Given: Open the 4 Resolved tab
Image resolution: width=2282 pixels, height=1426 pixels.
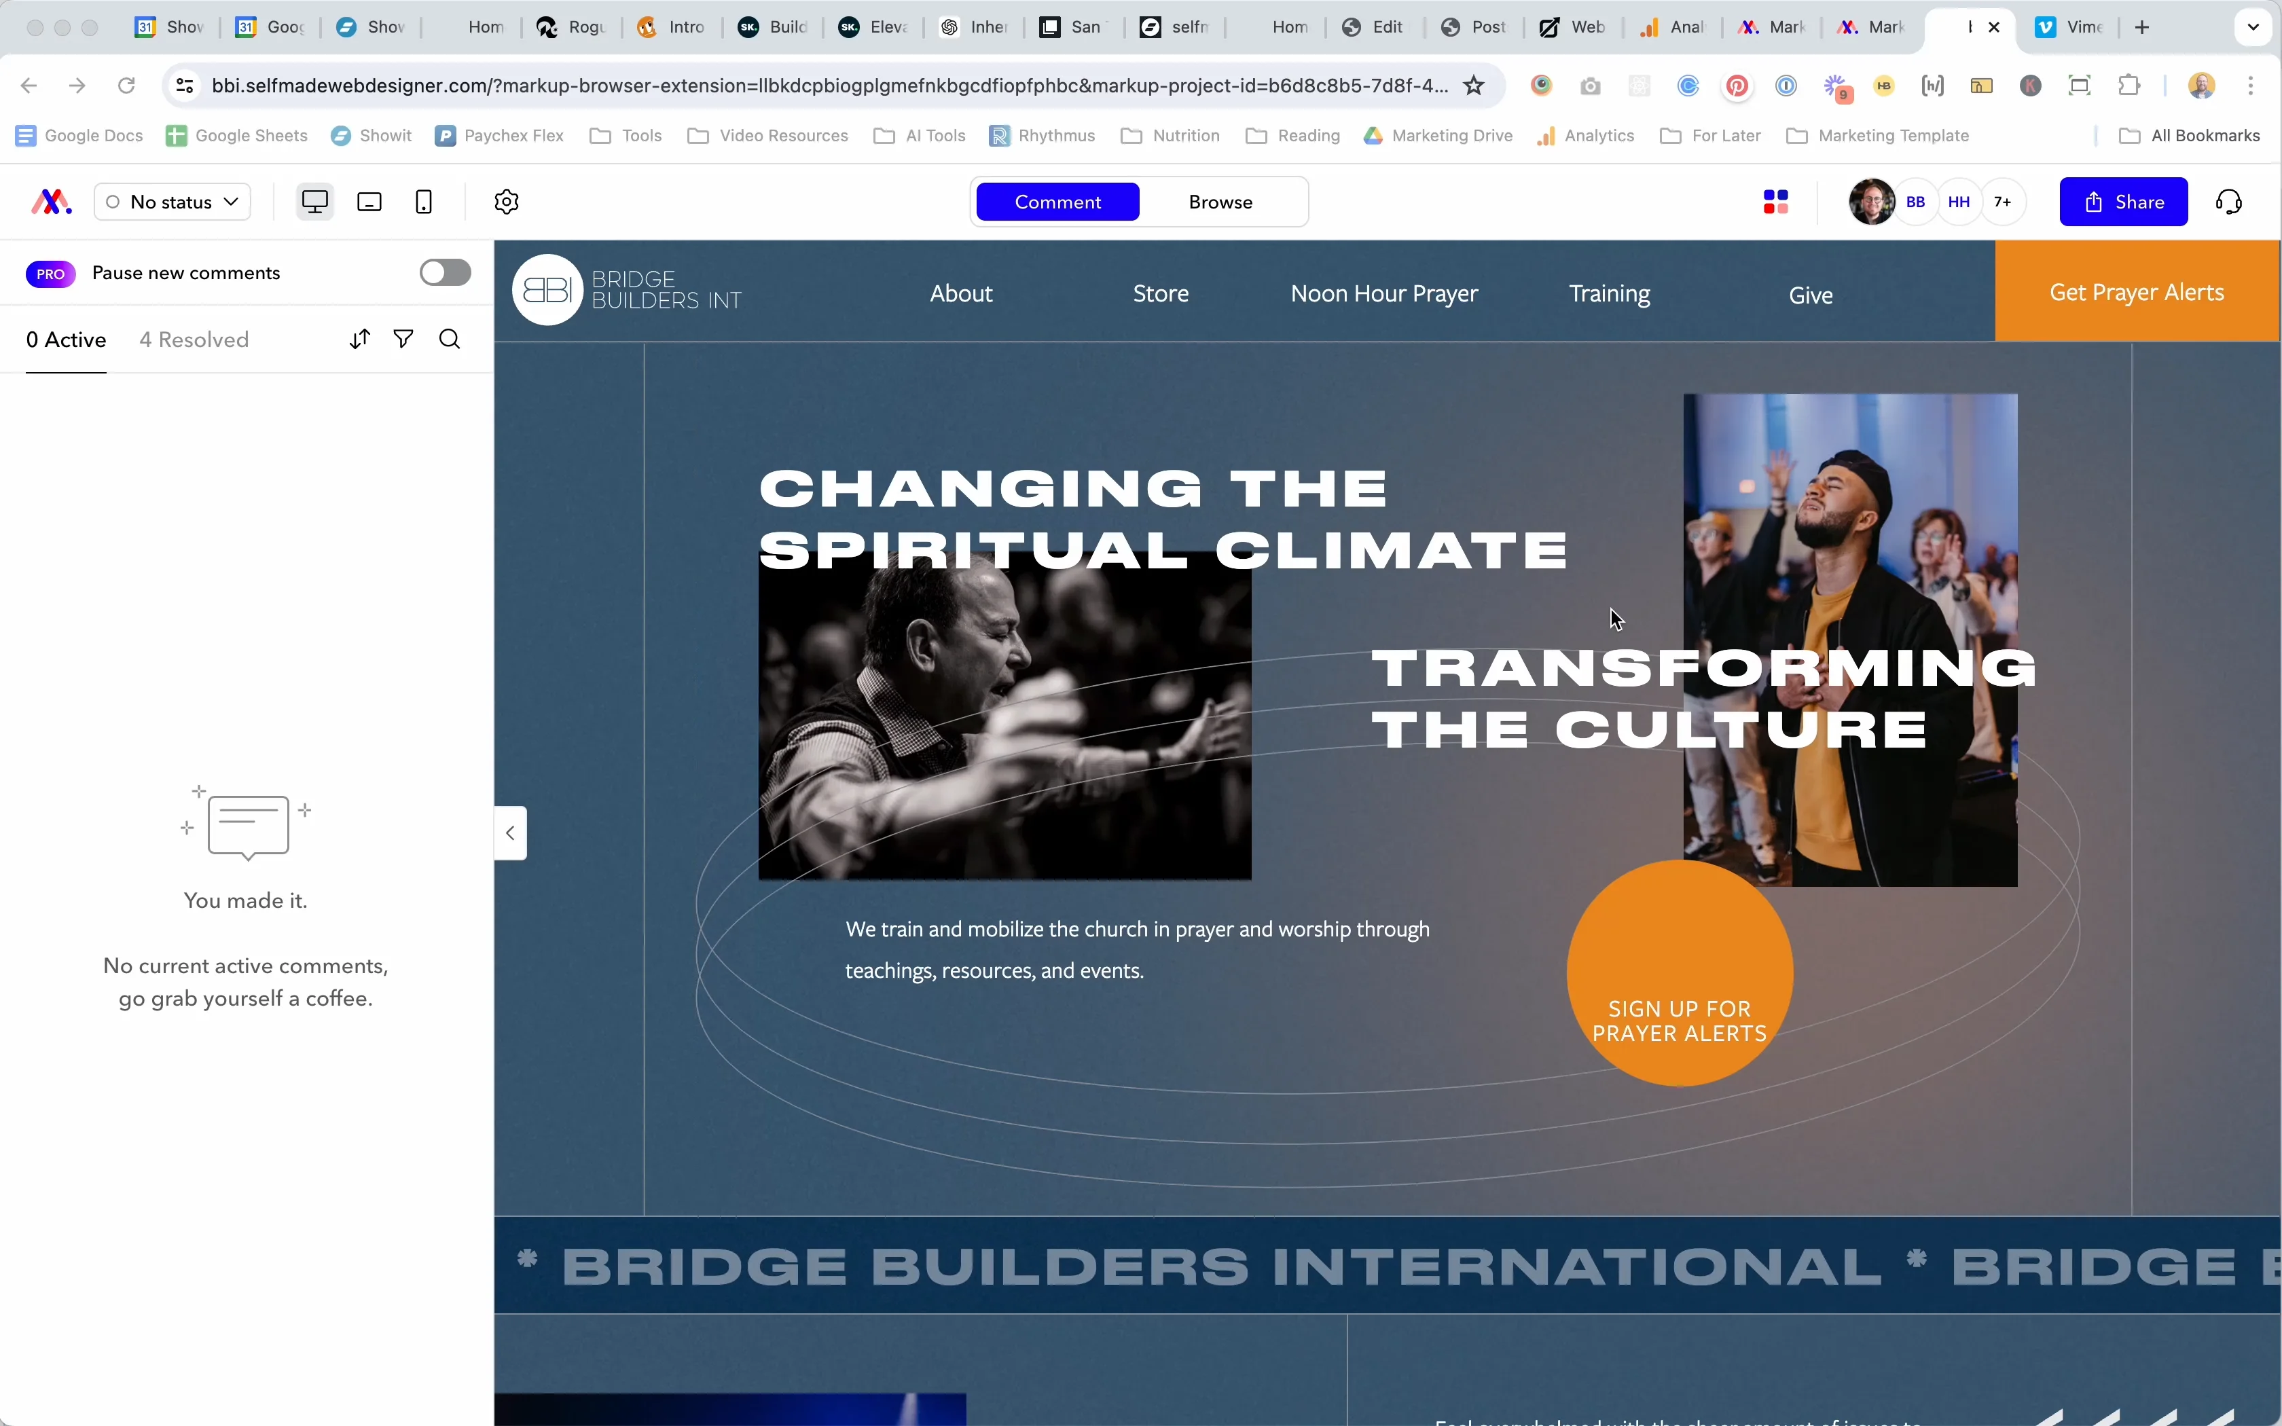Looking at the screenshot, I should point(194,340).
